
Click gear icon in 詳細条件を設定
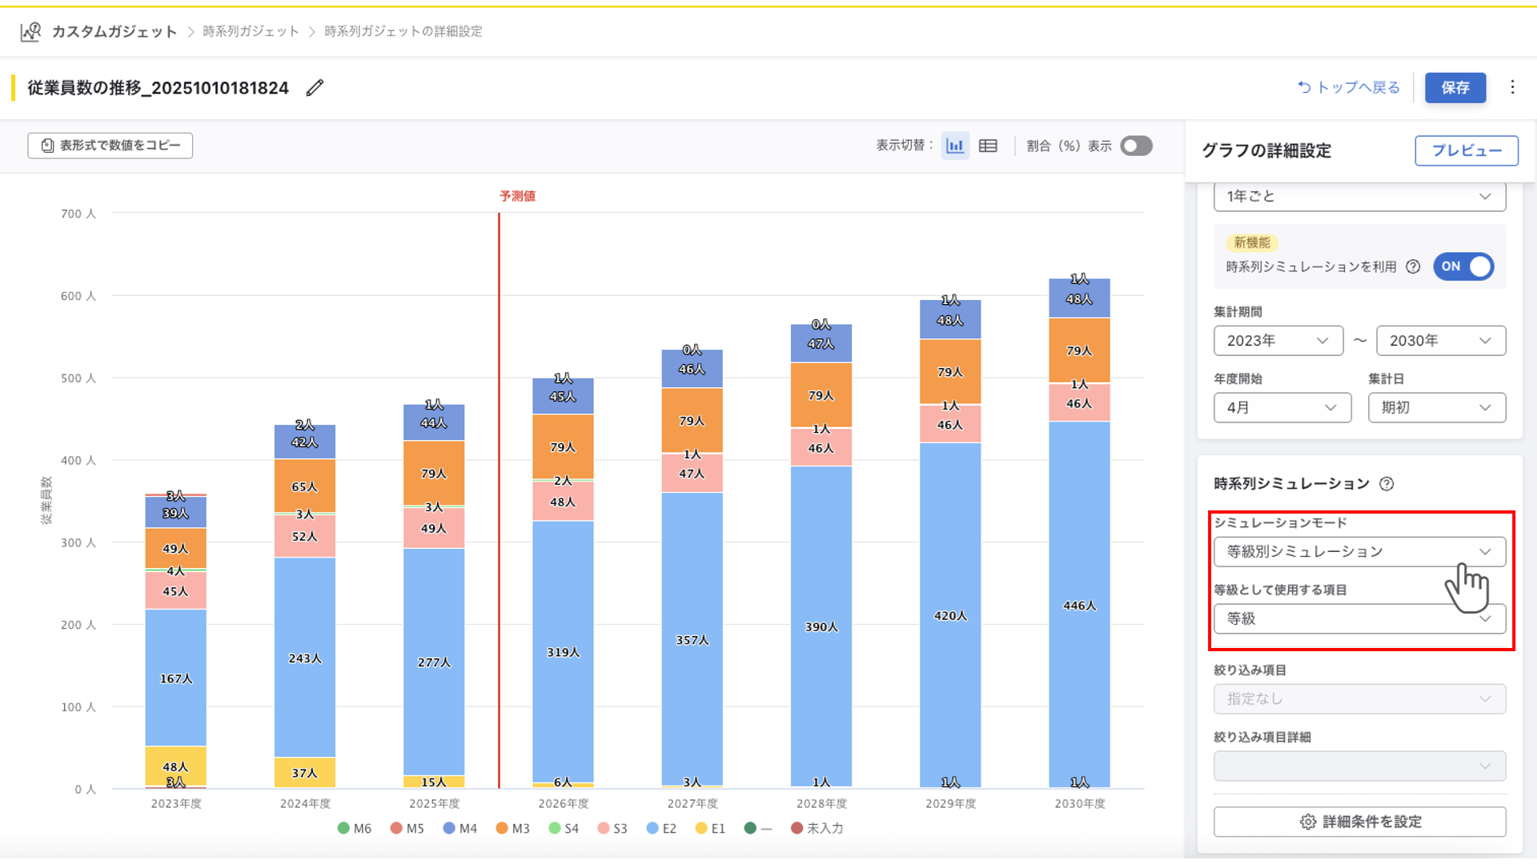1308,822
